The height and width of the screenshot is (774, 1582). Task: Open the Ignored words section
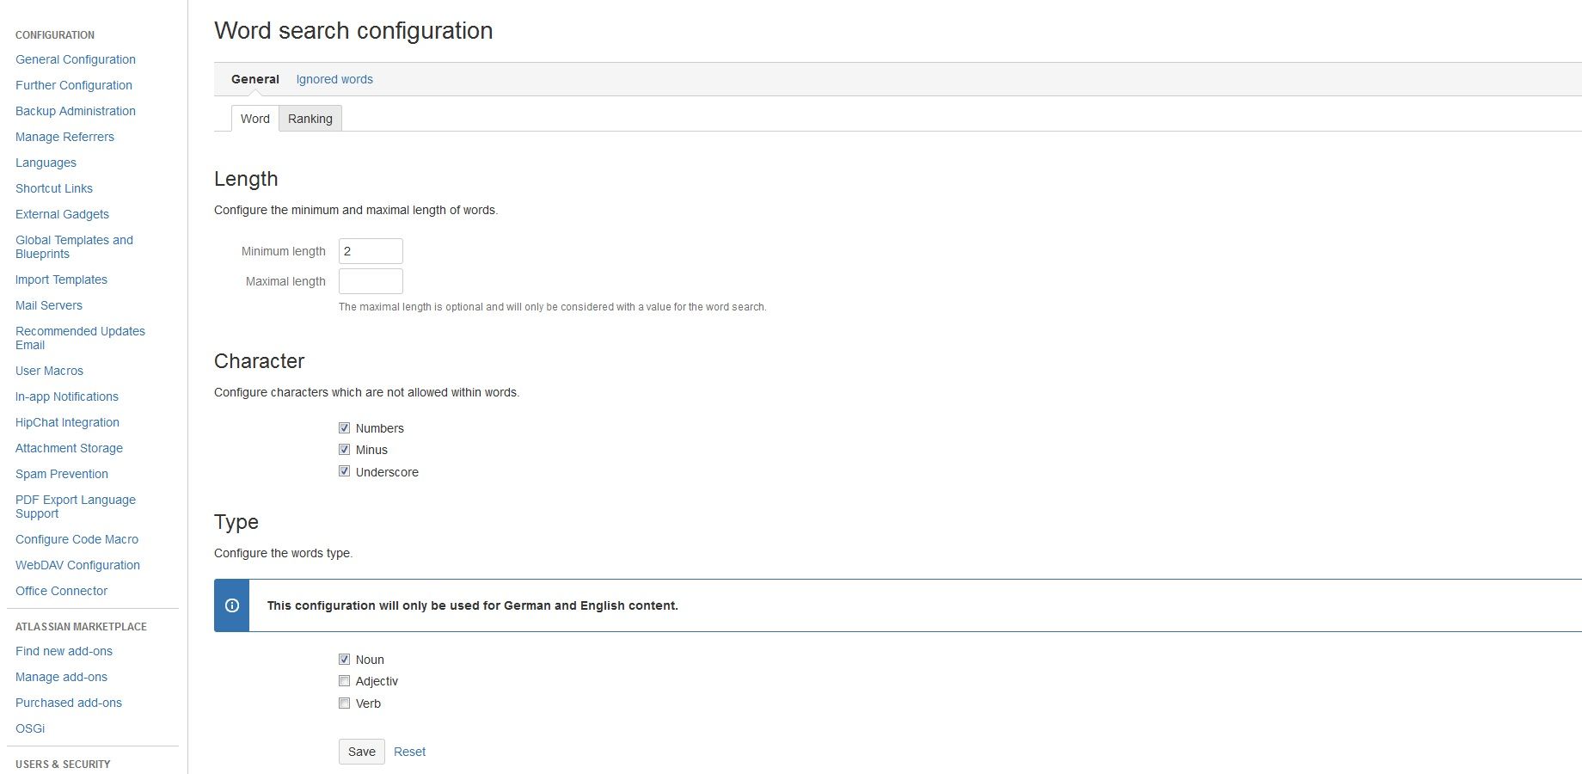(334, 79)
